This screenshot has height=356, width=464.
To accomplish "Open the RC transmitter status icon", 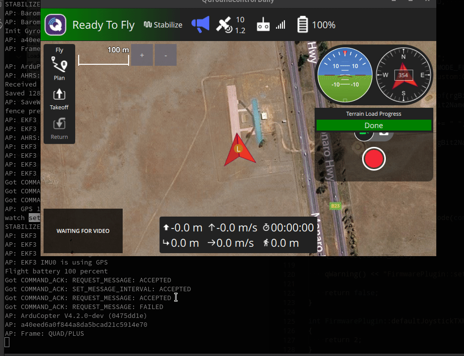I will point(263,25).
